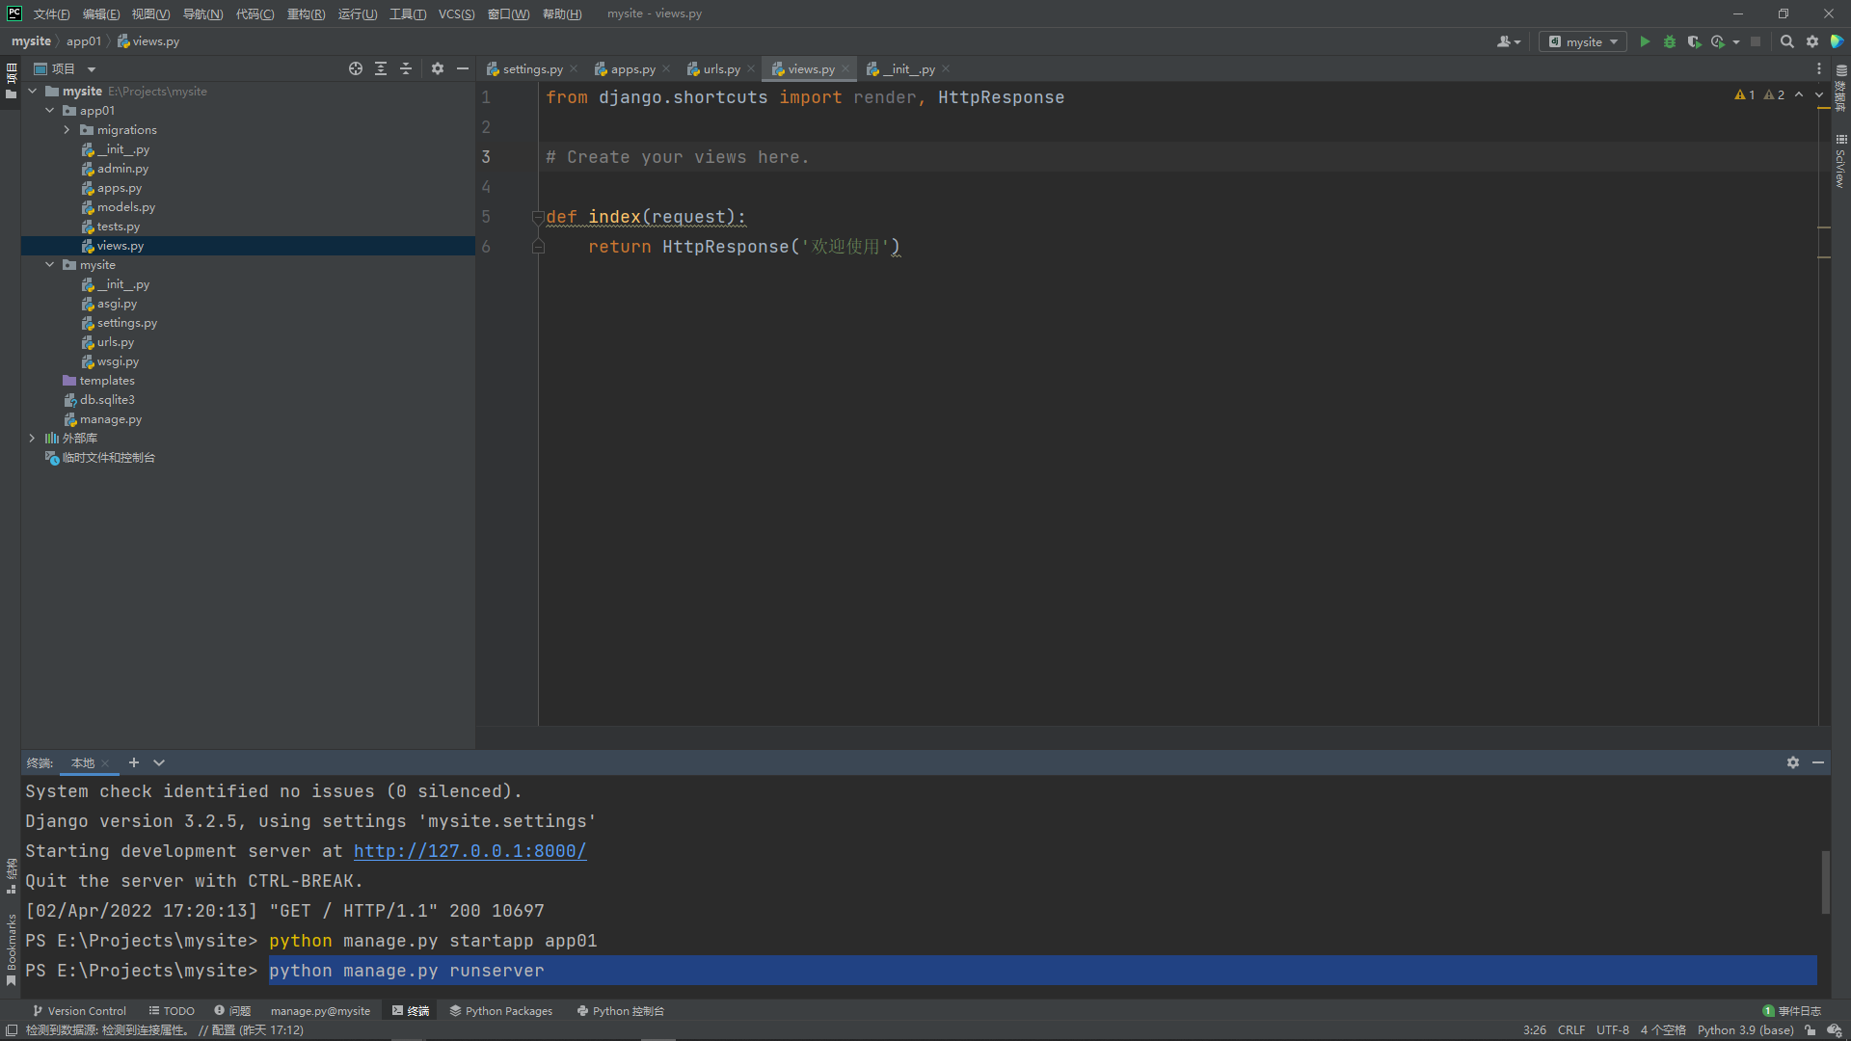Image resolution: width=1851 pixels, height=1041 pixels.
Task: Open the Version Control tool window
Action: pos(79,1011)
